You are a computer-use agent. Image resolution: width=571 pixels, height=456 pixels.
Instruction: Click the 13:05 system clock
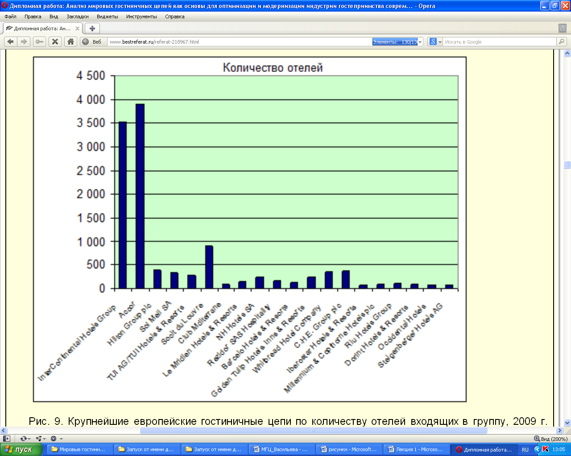tap(559, 449)
